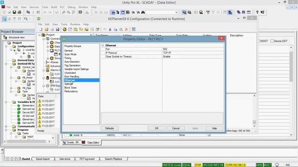
Task: Click the Connect to PLC icon in Unity toolbar
Action: click(x=184, y=13)
